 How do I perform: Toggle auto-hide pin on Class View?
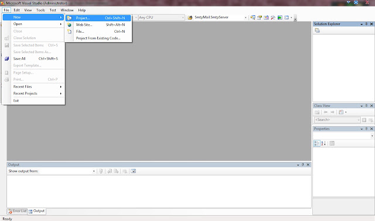[366, 105]
